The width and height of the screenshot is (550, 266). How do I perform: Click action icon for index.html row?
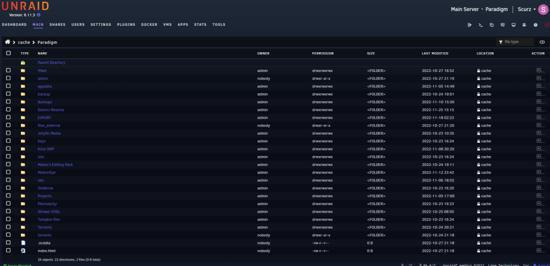539,251
